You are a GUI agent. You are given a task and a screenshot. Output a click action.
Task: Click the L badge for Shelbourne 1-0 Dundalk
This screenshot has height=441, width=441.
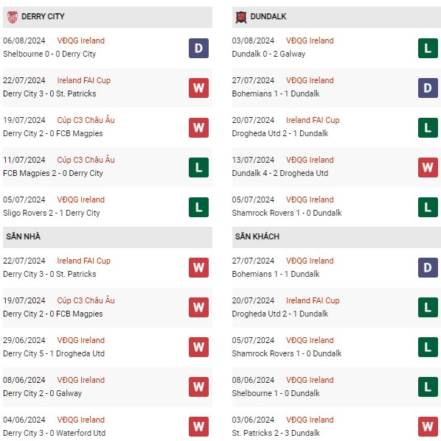[428, 387]
